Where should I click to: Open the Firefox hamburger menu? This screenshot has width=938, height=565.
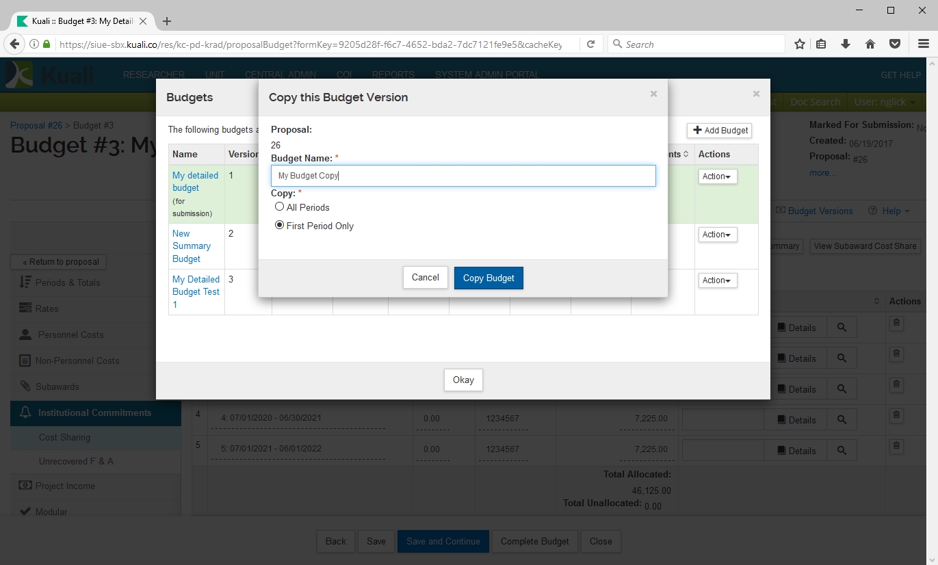pyautogui.click(x=923, y=44)
